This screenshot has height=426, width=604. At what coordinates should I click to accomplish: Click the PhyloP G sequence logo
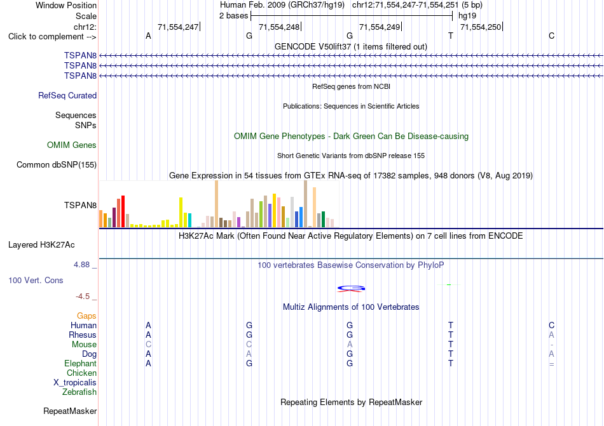click(x=351, y=288)
